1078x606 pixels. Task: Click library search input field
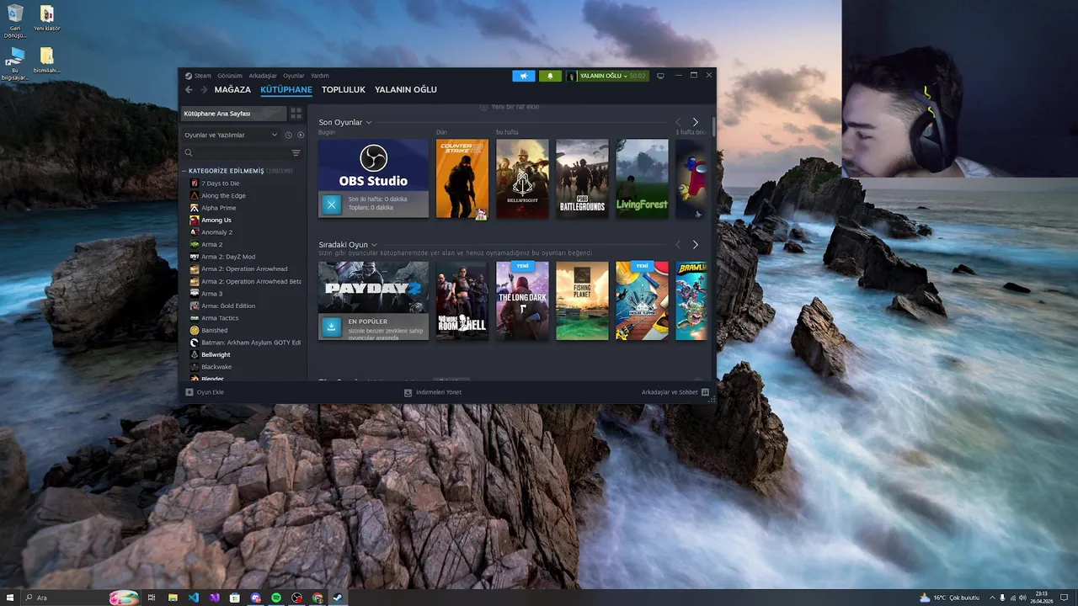[x=242, y=153]
